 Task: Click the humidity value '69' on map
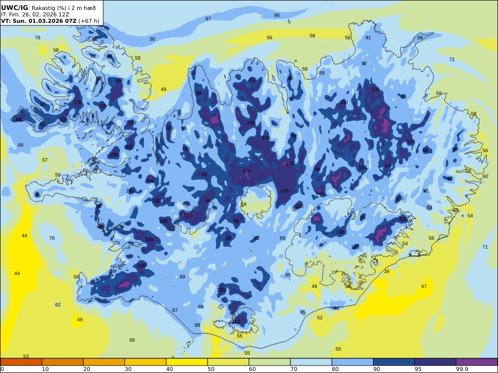pos(132,340)
